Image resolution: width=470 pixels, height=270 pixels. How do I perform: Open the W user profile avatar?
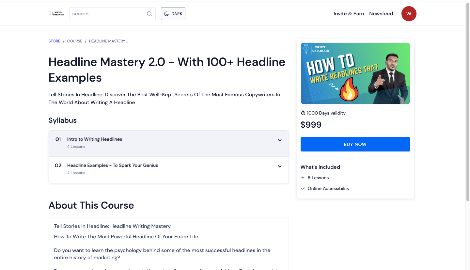pos(409,14)
